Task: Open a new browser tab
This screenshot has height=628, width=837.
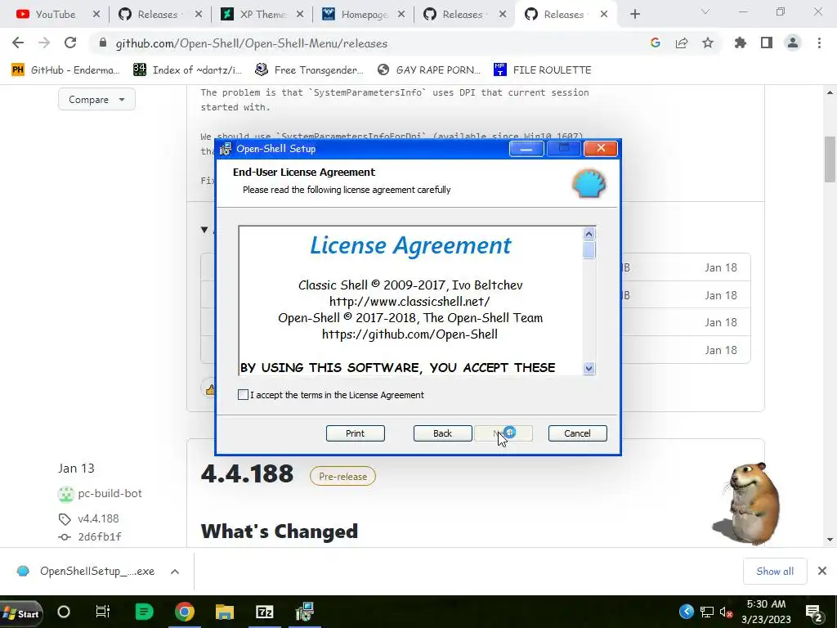Action: coord(634,15)
